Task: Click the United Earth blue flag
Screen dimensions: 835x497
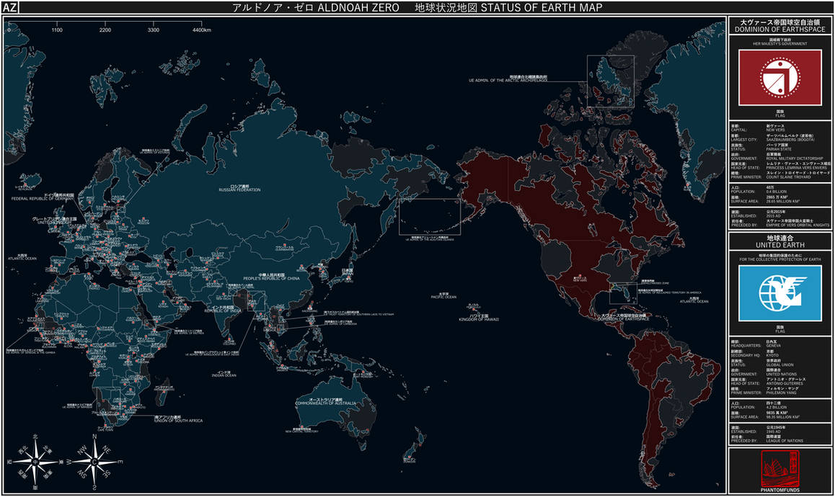Action: tap(779, 293)
